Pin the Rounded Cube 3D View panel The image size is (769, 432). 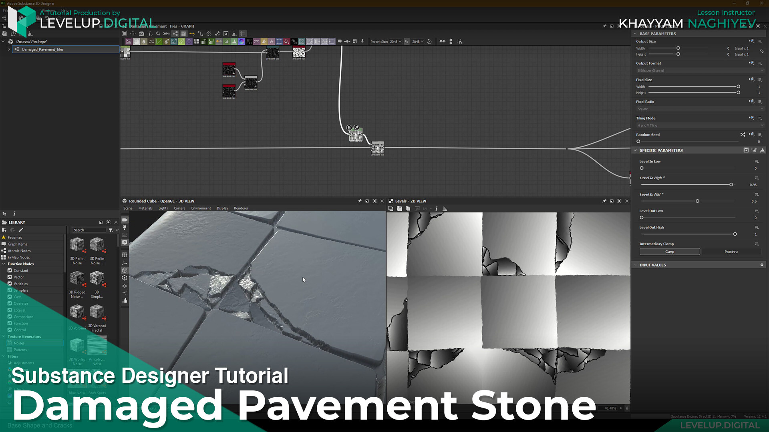pos(359,201)
